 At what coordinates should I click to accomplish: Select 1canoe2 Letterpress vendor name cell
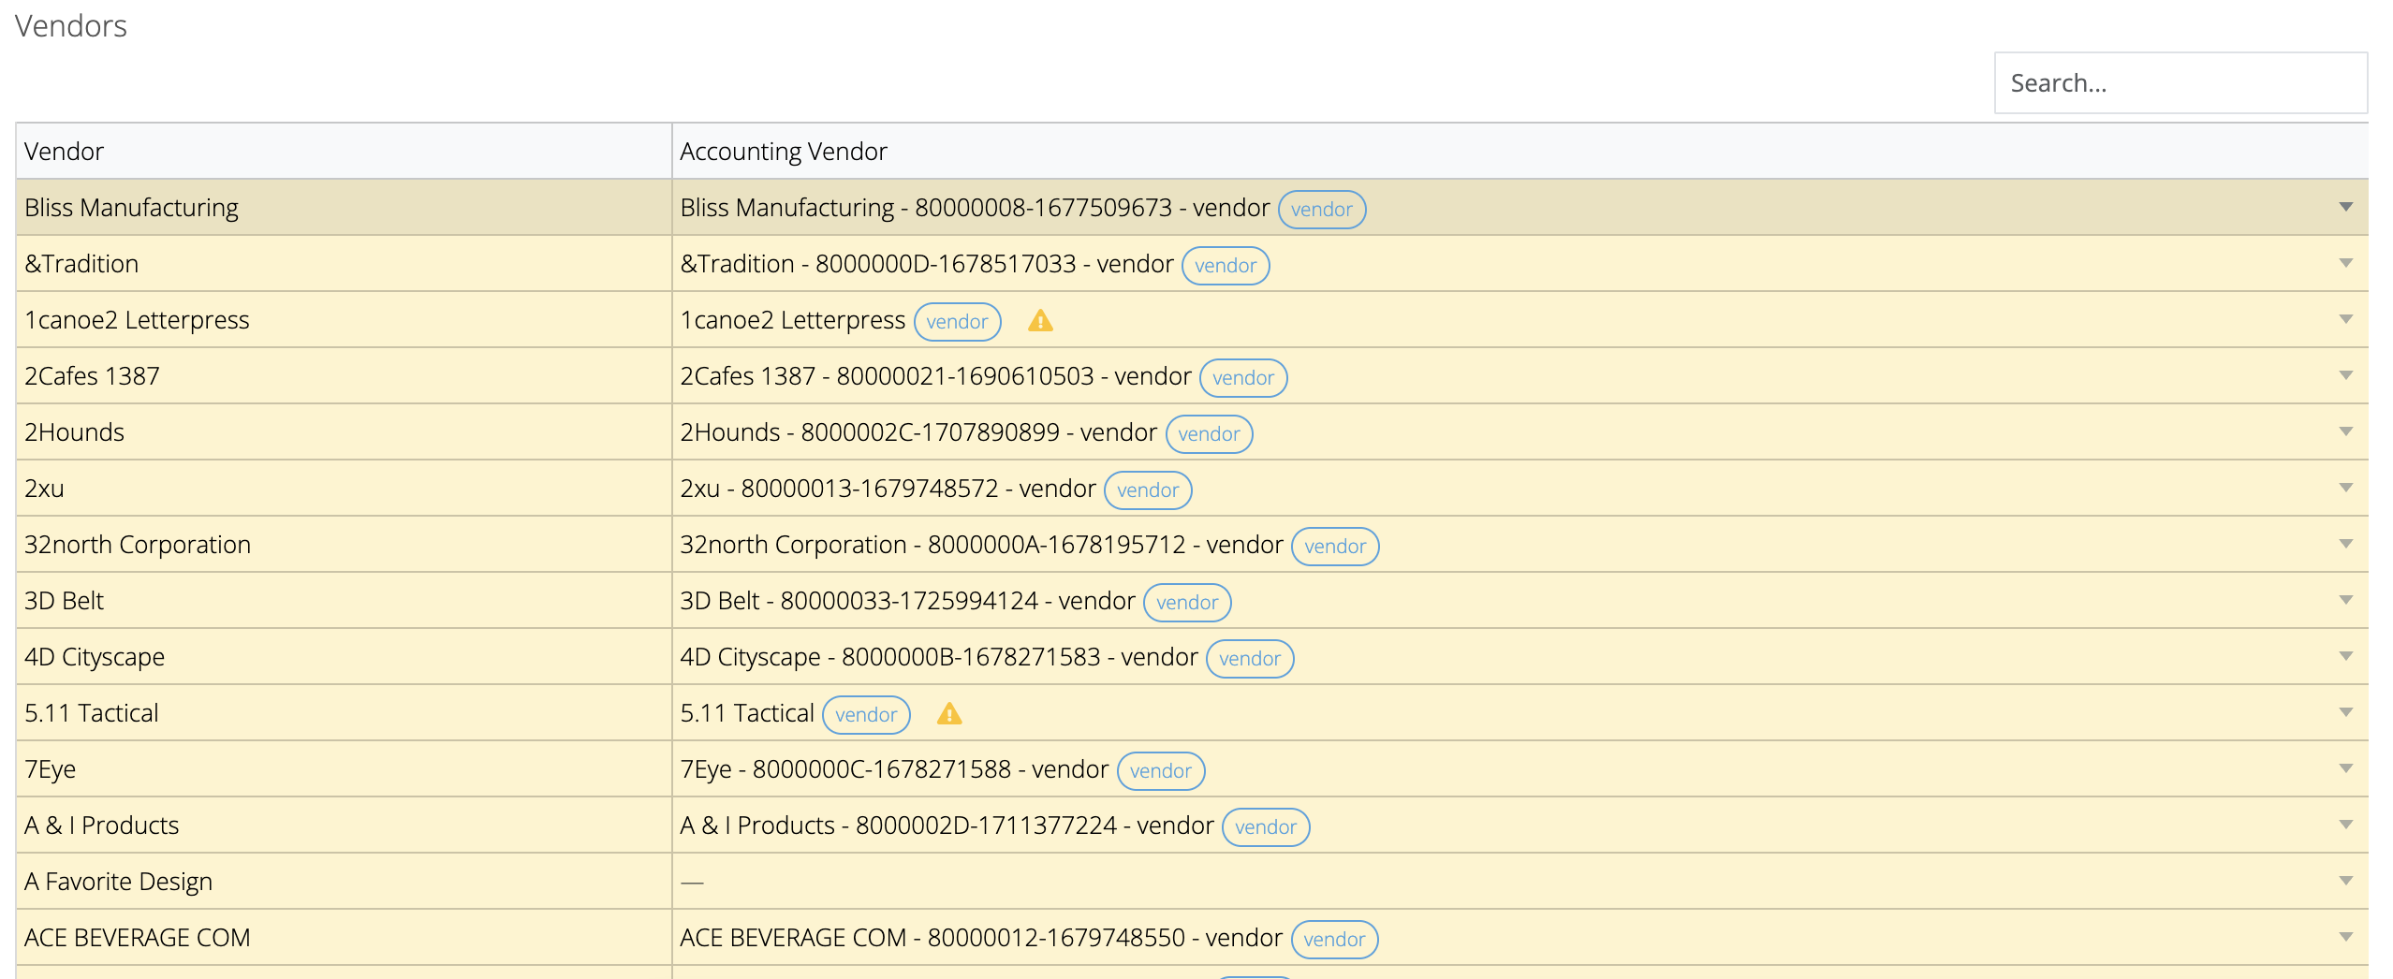click(x=344, y=319)
